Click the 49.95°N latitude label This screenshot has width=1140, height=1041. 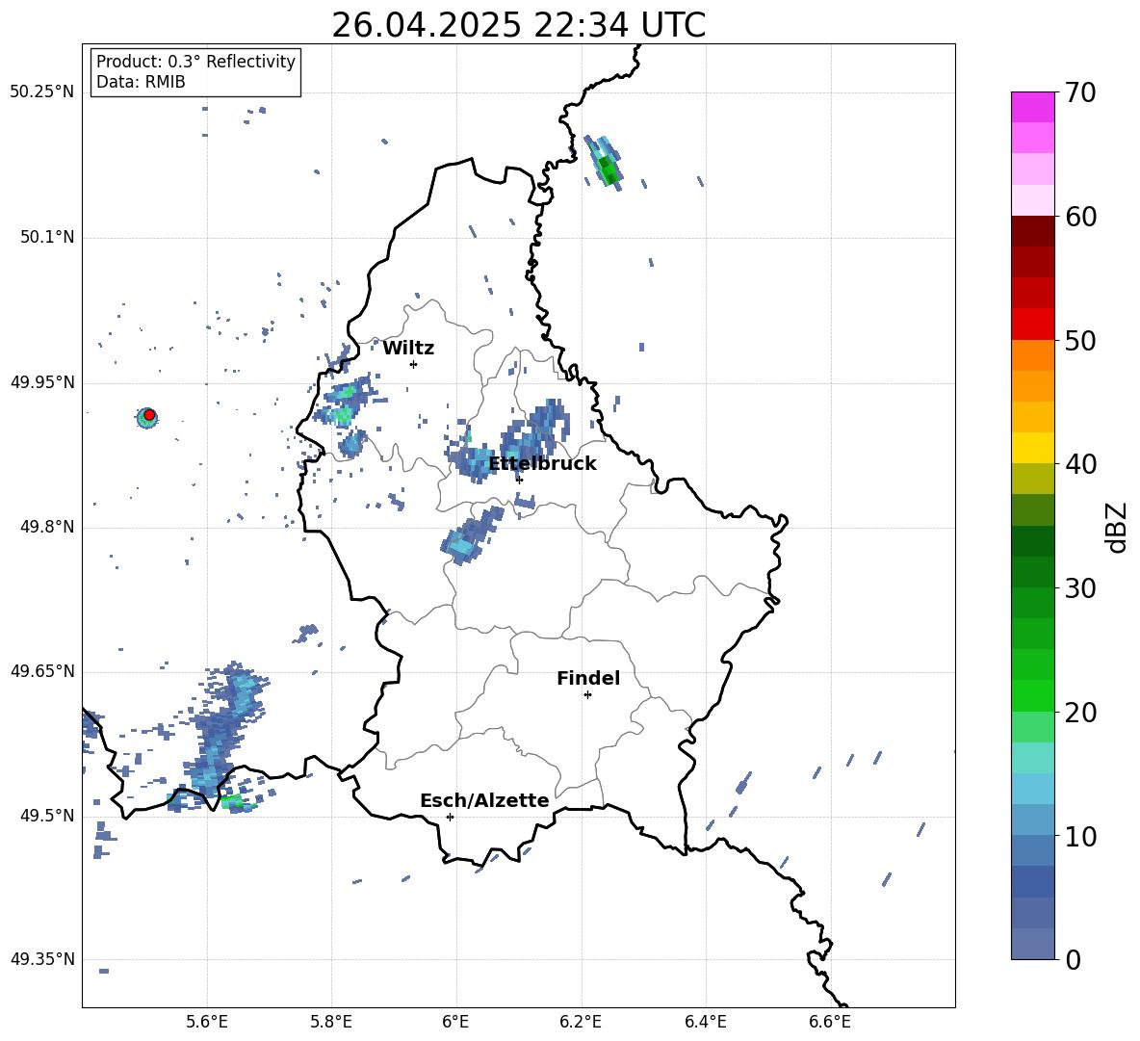pos(42,381)
